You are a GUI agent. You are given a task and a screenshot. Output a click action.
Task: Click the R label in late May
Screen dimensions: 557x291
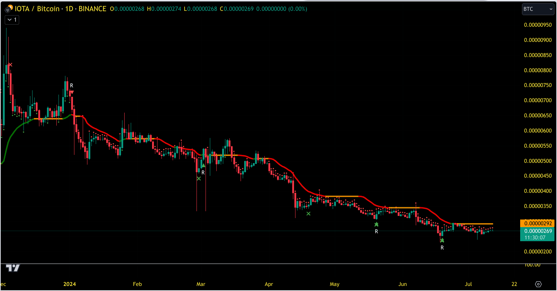[x=376, y=231]
